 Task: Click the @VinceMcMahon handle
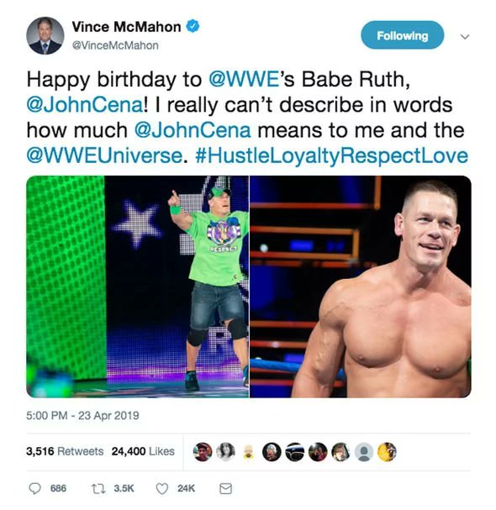tap(115, 45)
